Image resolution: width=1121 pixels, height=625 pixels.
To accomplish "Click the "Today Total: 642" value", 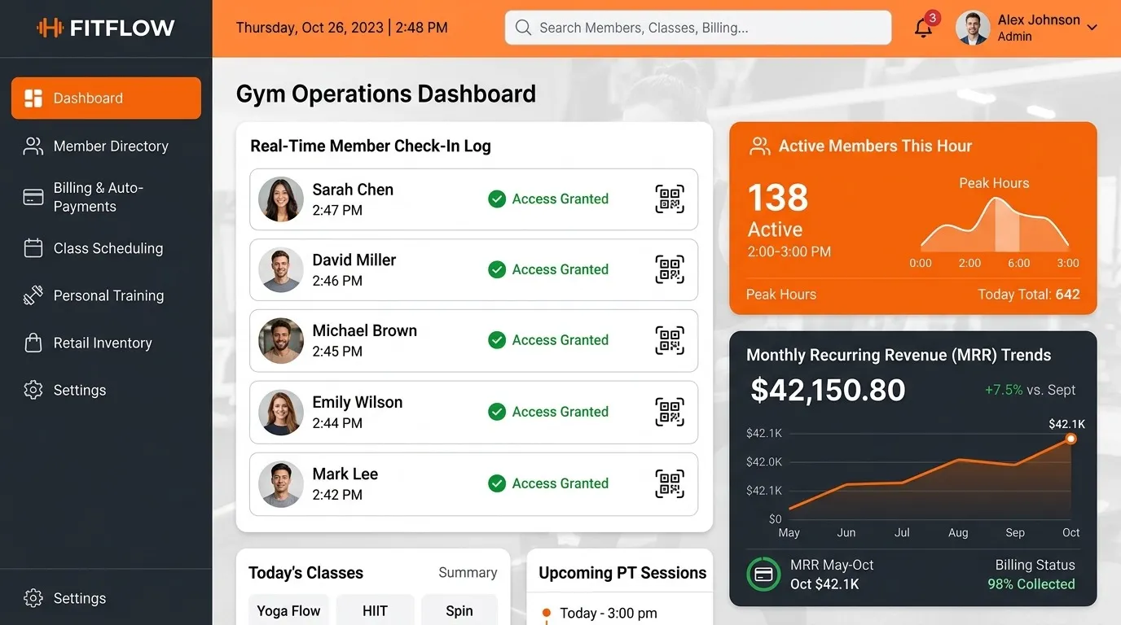I will [1029, 295].
